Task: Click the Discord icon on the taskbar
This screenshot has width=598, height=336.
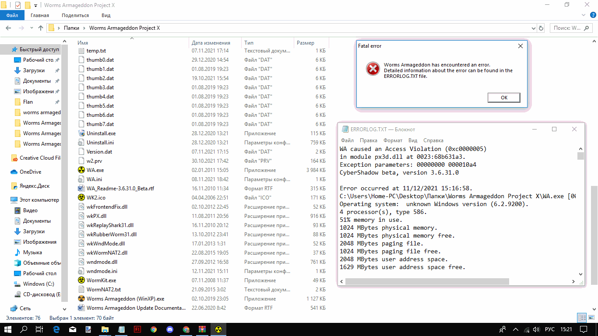Action: pyautogui.click(x=169, y=329)
